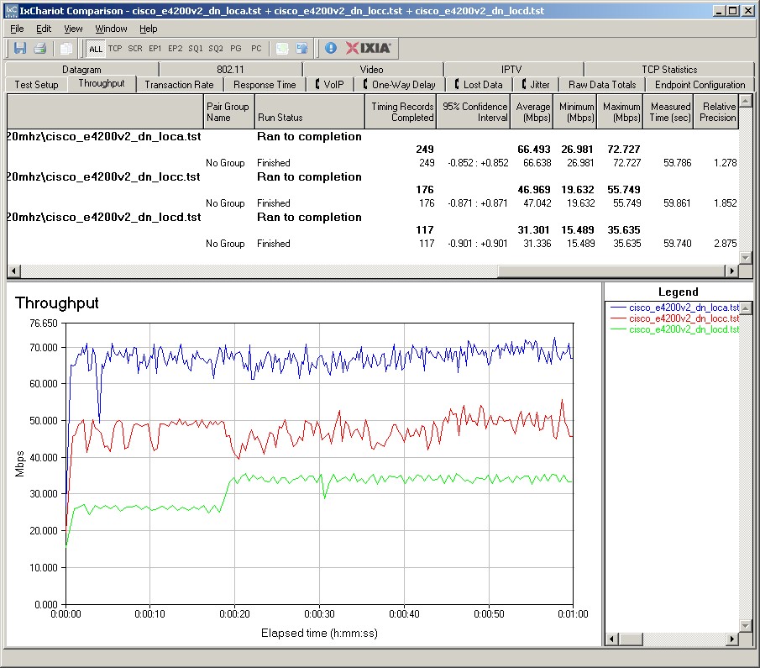The width and height of the screenshot is (760, 668).
Task: Click the 95% Confidence Interval column header
Action: coord(473,112)
